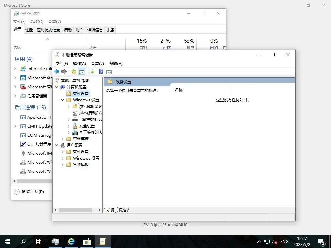The image size is (331, 248).
Task: Select 管理模板 under 计算机配置
Action: click(80, 139)
